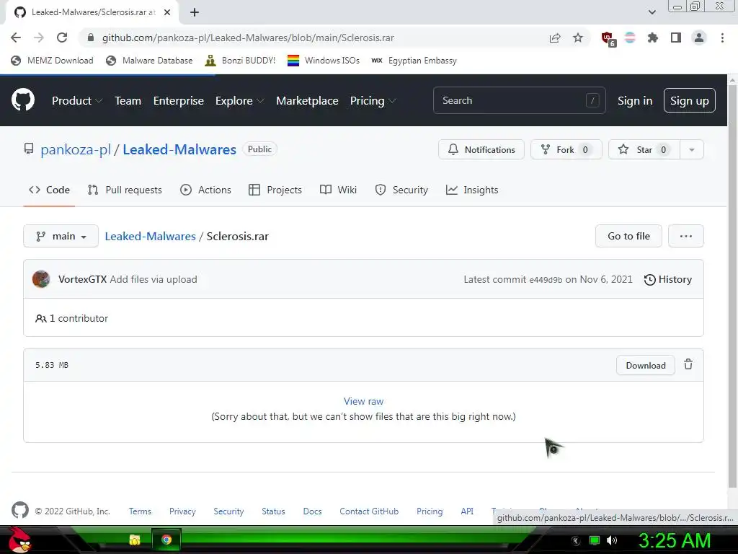Click Team in the header
This screenshot has height=554, width=738.
click(128, 101)
